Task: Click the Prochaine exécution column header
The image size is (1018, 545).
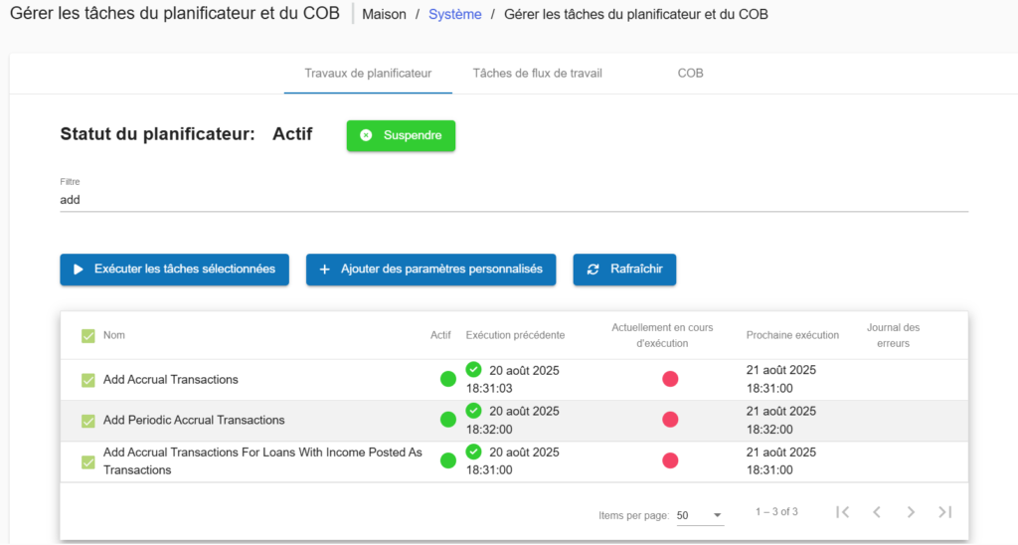Action: (792, 335)
